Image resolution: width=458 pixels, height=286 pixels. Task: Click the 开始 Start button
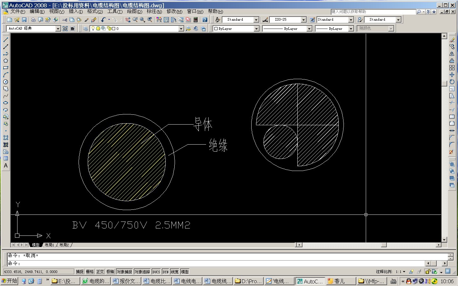(10, 281)
